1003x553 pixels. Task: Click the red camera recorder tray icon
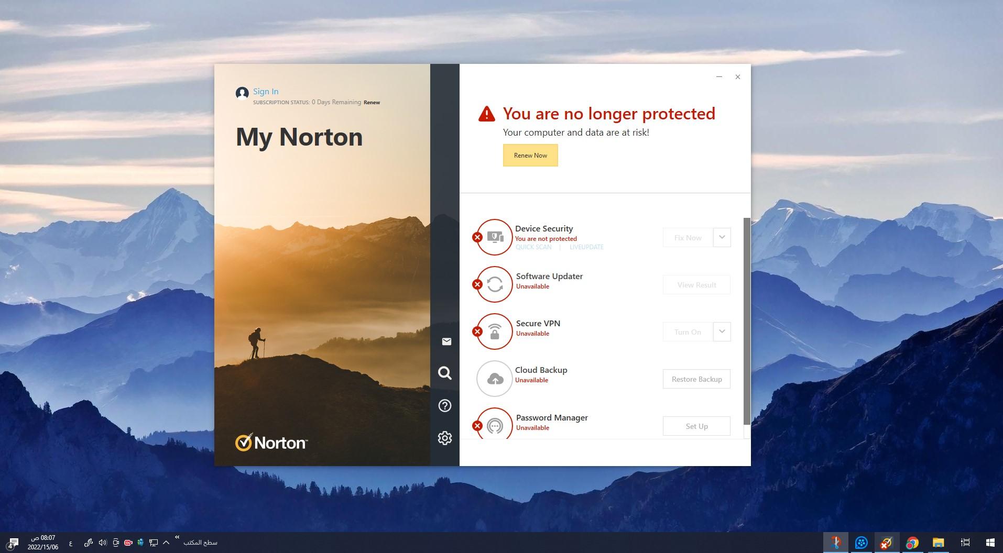point(128,543)
